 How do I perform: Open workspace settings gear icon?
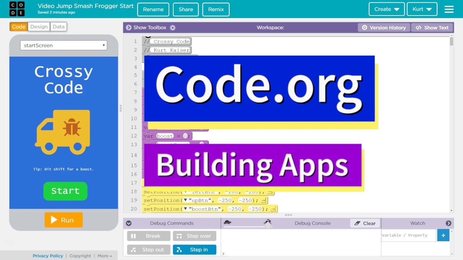(x=173, y=27)
